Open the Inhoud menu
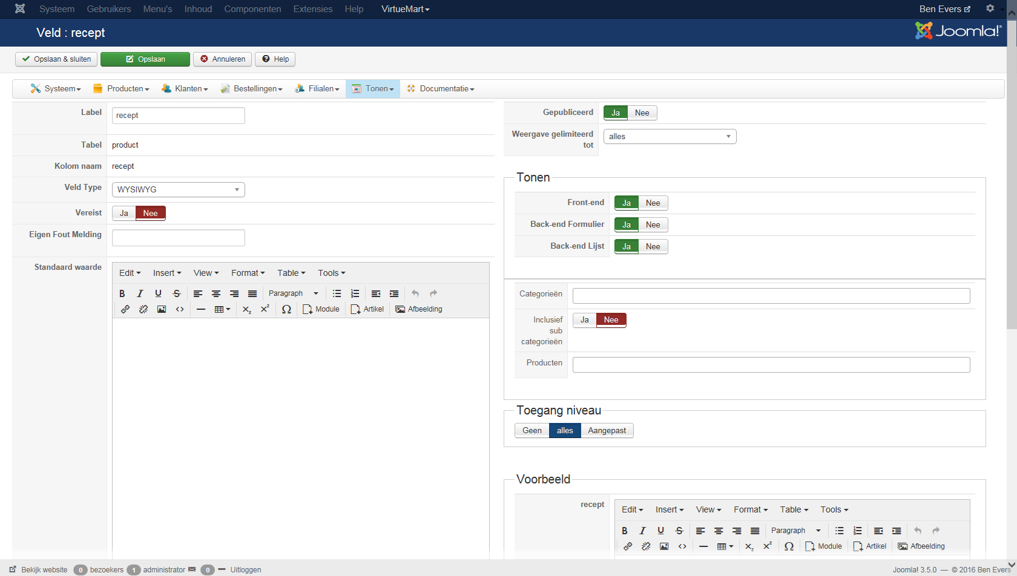 [198, 9]
